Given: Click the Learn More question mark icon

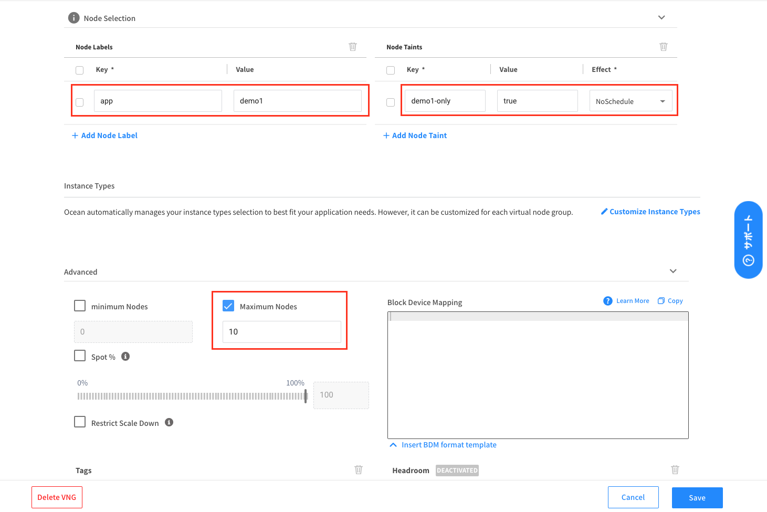Looking at the screenshot, I should pyautogui.click(x=608, y=301).
